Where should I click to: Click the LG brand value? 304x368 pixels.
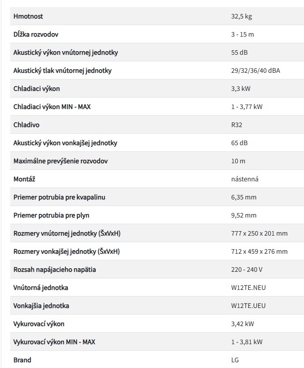[x=235, y=360]
